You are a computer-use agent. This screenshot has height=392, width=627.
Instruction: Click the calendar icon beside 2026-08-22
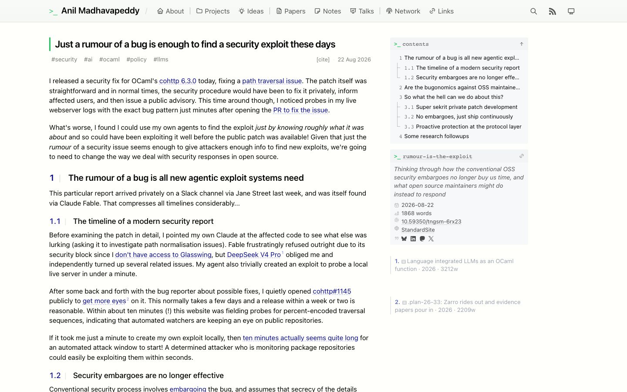[397, 205]
